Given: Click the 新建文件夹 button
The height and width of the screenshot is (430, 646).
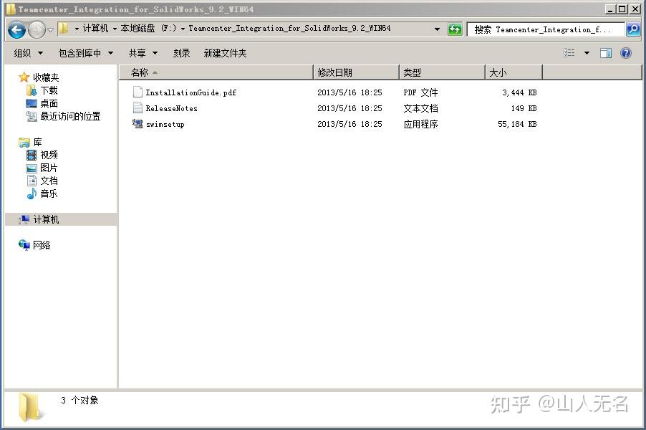Looking at the screenshot, I should [x=225, y=53].
